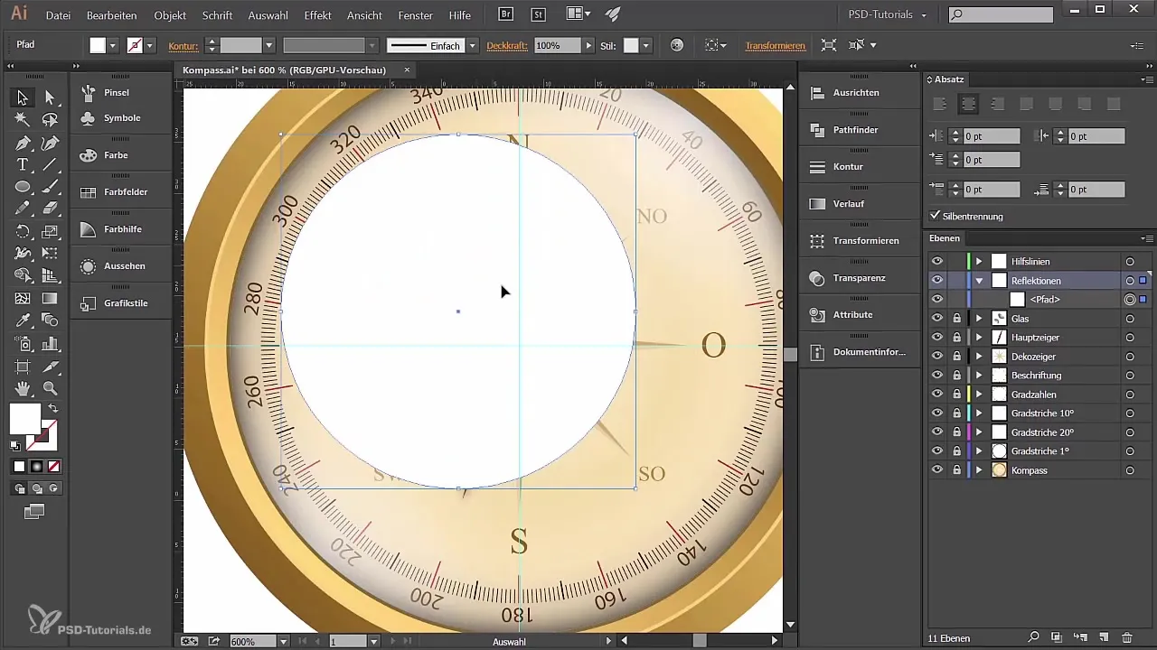The height and width of the screenshot is (650, 1157).
Task: Open the zoom level dropdown
Action: (283, 641)
